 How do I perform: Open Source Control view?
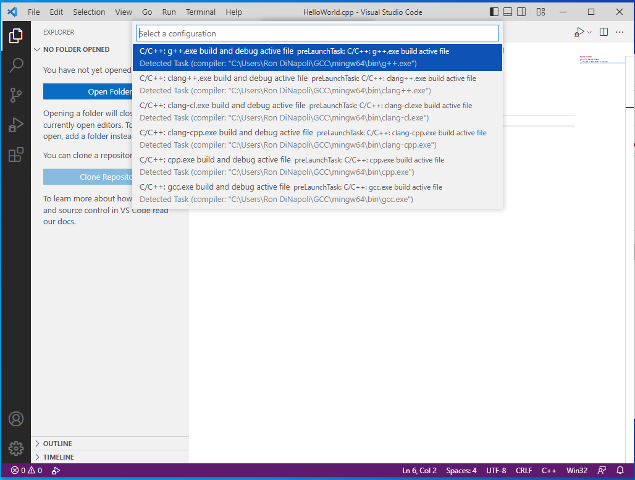tap(16, 95)
